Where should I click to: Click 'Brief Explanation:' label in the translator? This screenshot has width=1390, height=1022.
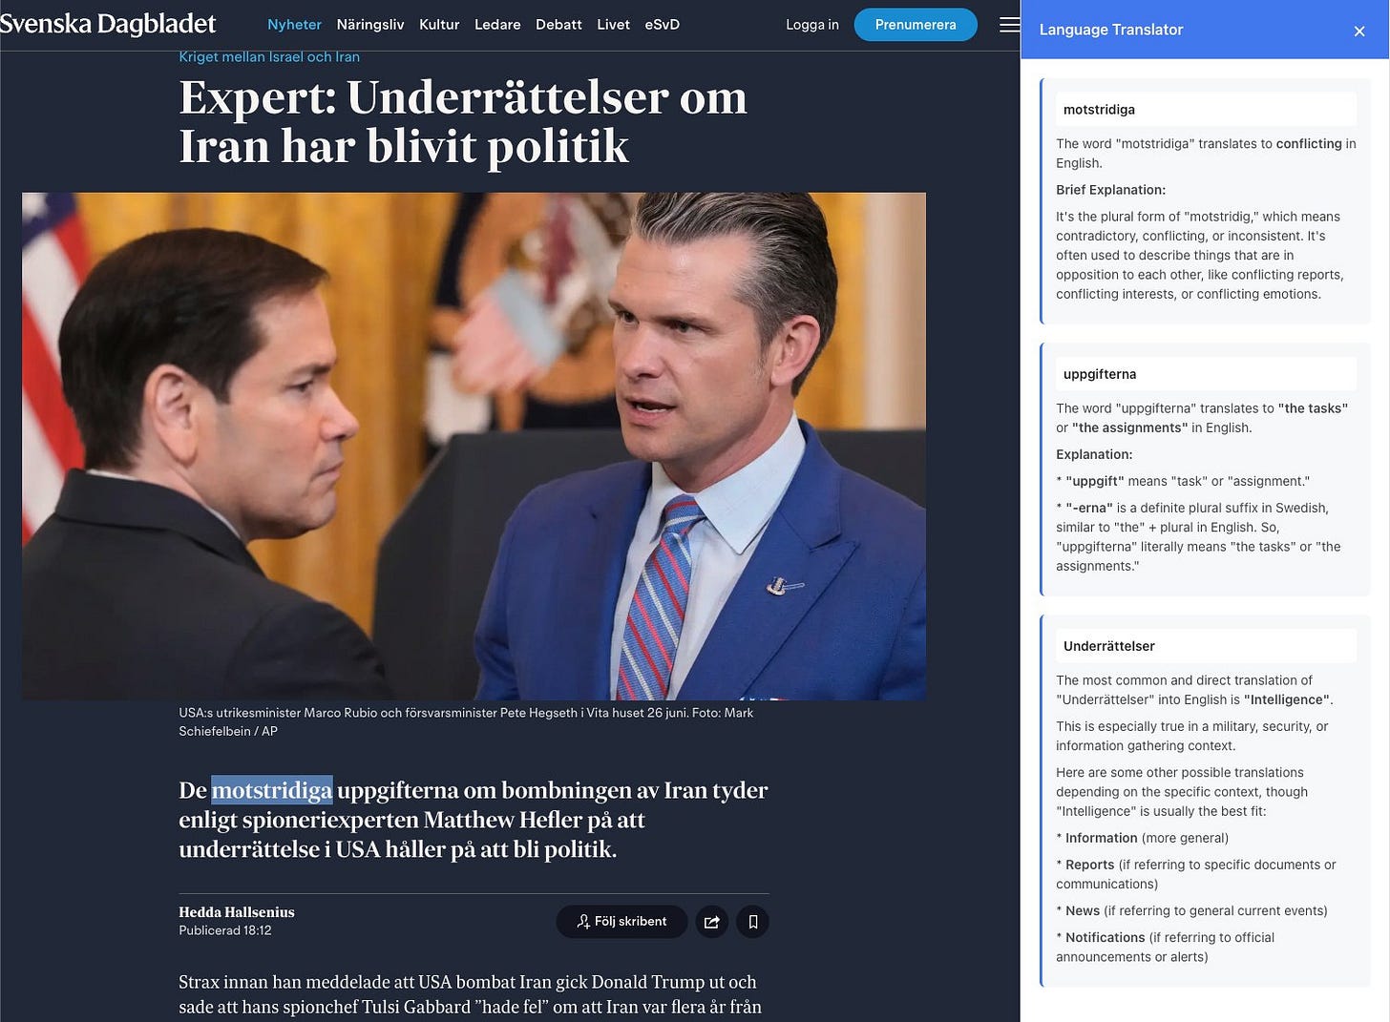1110,190
